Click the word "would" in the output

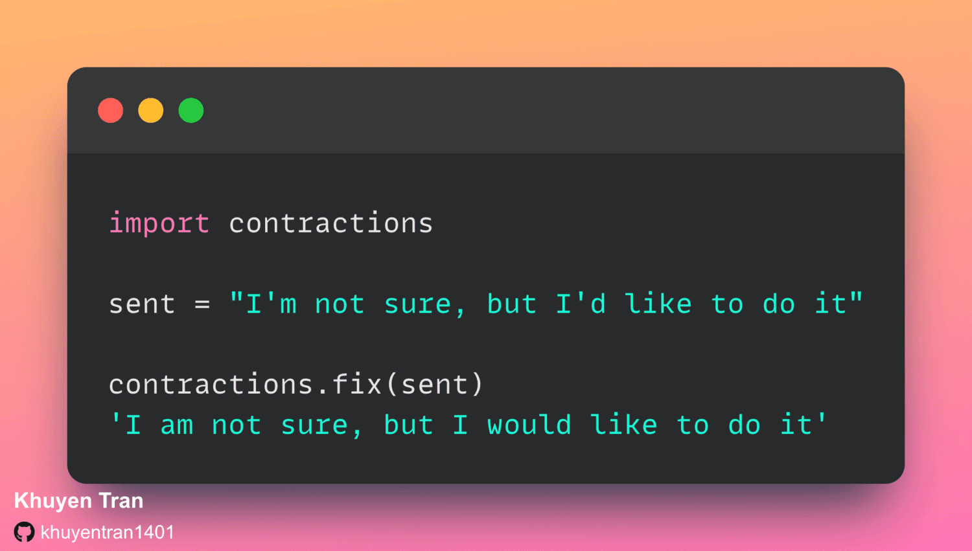(x=529, y=425)
